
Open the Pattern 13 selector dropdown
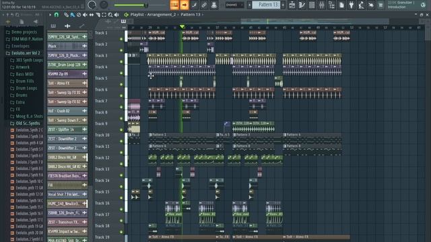click(x=266, y=5)
